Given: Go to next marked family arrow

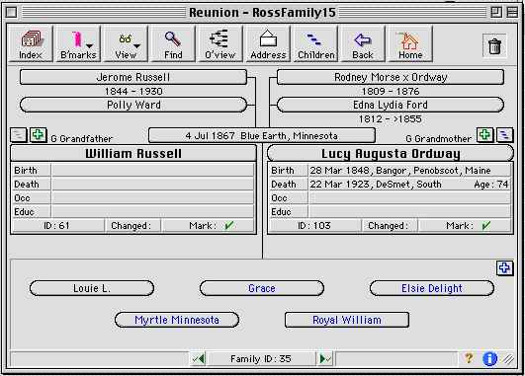Looking at the screenshot, I should tap(325, 359).
